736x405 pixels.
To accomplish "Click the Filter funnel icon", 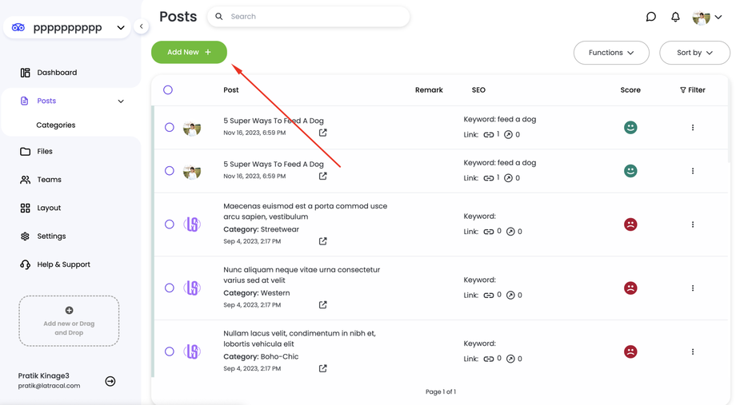I will pos(682,90).
